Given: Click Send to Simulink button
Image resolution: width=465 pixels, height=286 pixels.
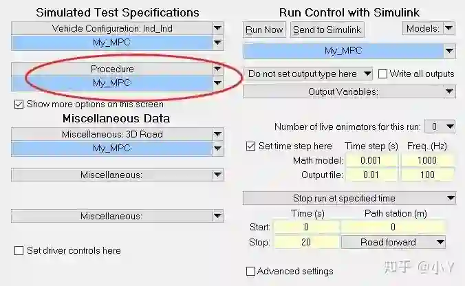Looking at the screenshot, I should tap(327, 30).
